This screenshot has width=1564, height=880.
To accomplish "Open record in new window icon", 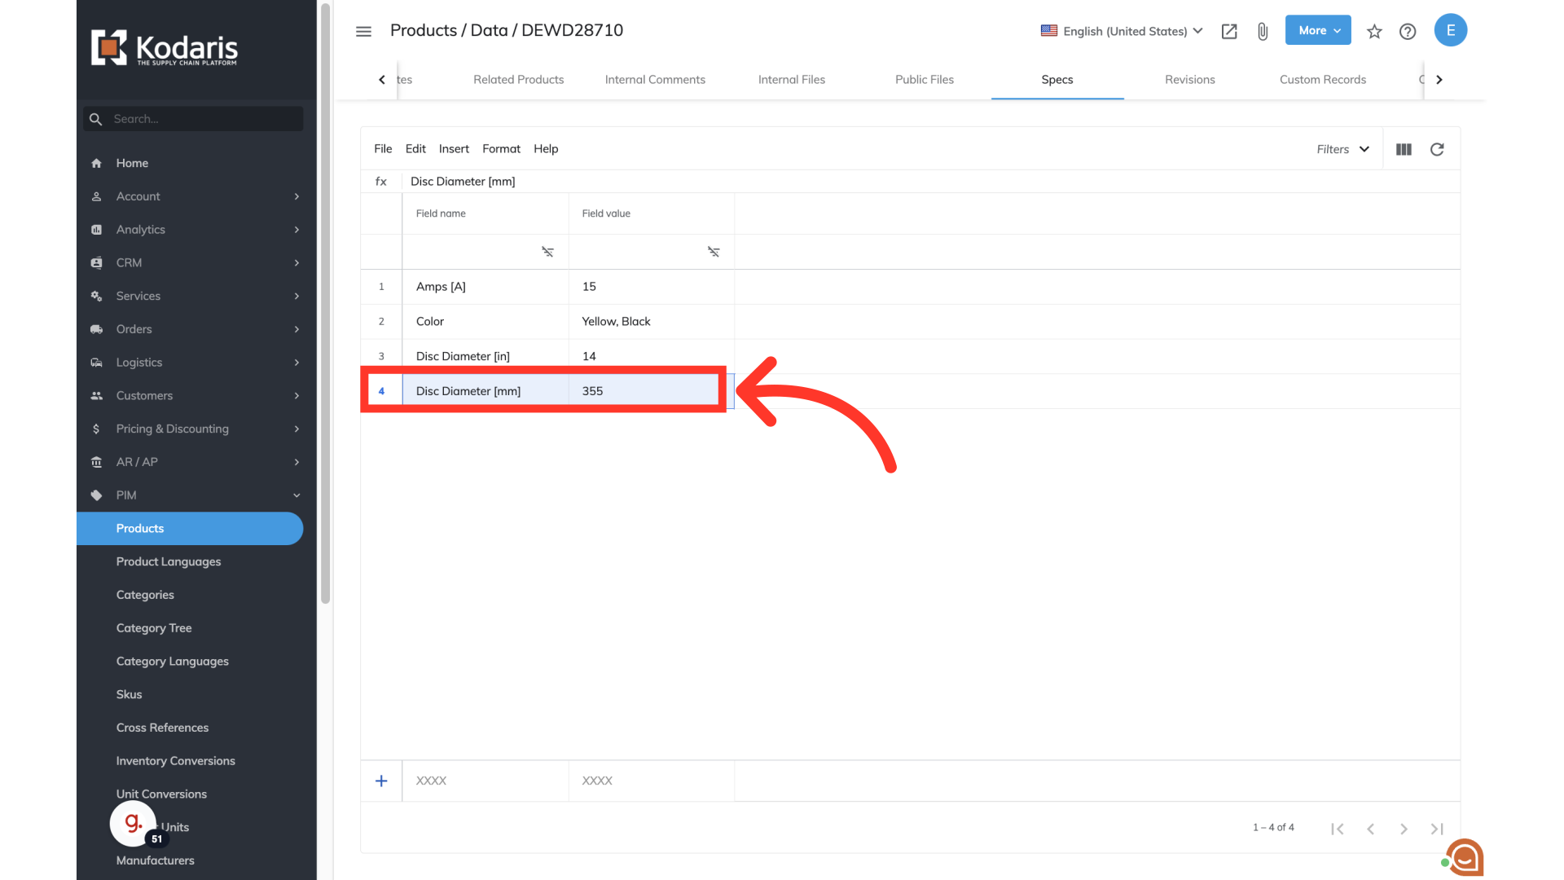I will [x=1229, y=31].
